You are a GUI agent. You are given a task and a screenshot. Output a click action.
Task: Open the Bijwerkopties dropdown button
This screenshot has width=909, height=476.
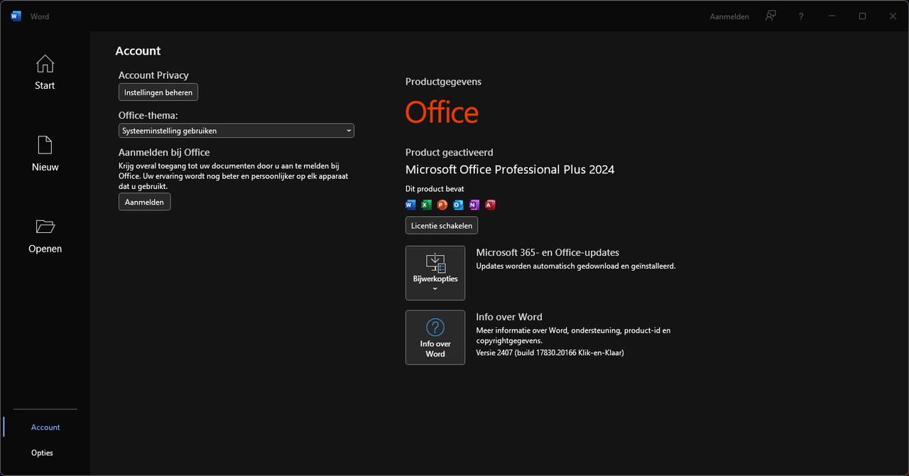click(435, 273)
